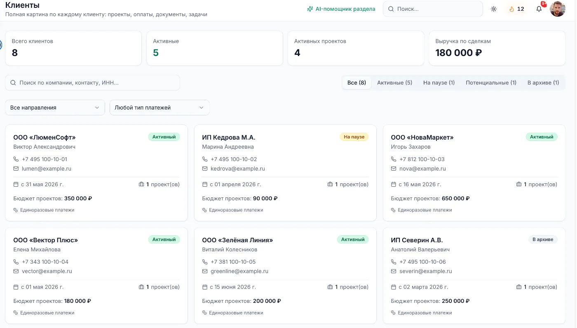Click the calendar icon by с 15 июня 2026 г.

tap(205, 287)
